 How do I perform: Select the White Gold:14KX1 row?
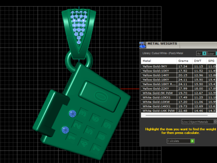179,106
